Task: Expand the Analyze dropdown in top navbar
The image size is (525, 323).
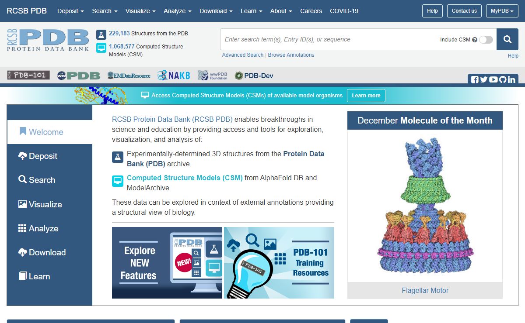Action: coord(178,11)
